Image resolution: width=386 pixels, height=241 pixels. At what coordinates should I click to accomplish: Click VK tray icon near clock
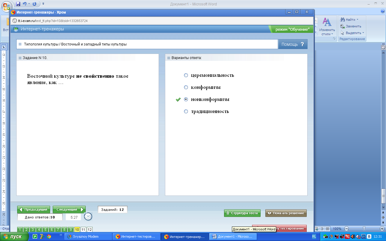369,237
